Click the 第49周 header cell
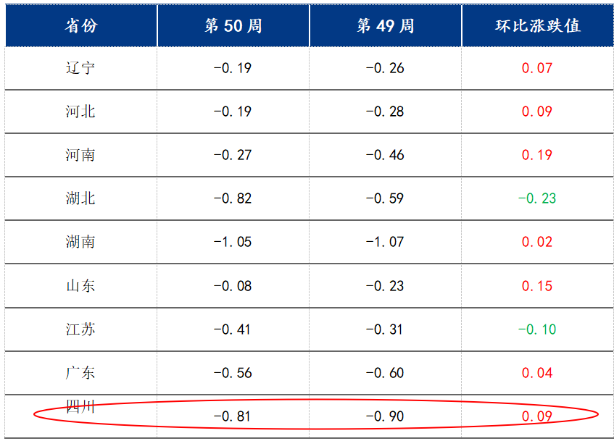 (x=385, y=26)
